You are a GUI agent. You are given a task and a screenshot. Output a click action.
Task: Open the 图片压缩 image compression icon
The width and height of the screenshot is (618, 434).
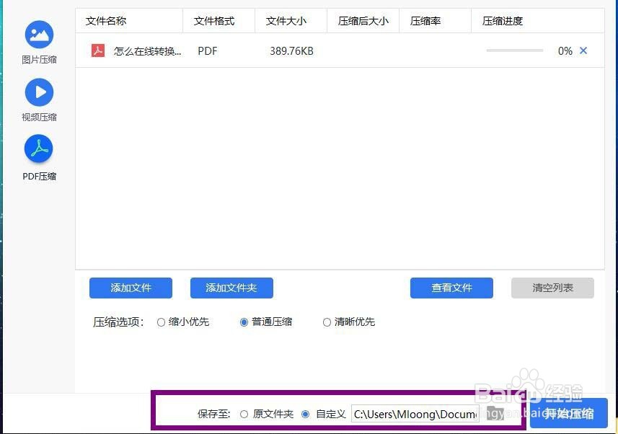click(x=39, y=35)
